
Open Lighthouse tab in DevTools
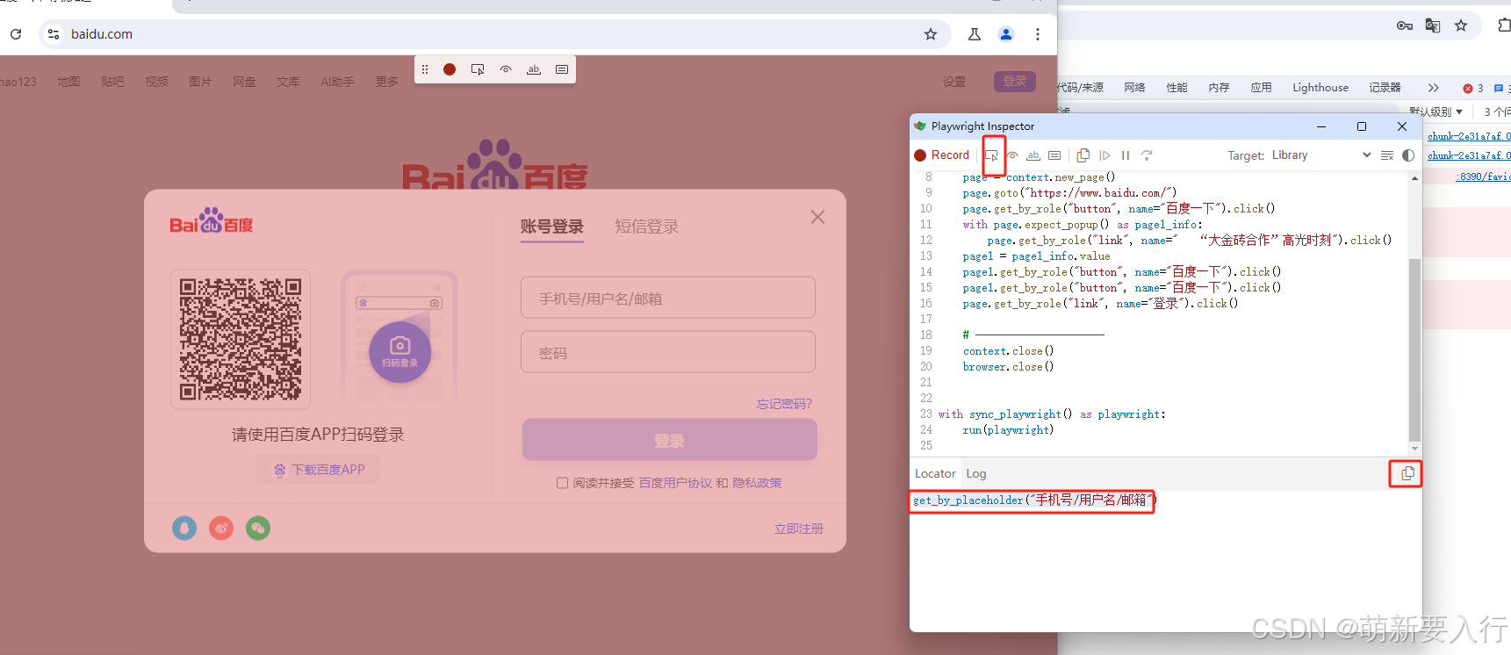coord(1320,88)
